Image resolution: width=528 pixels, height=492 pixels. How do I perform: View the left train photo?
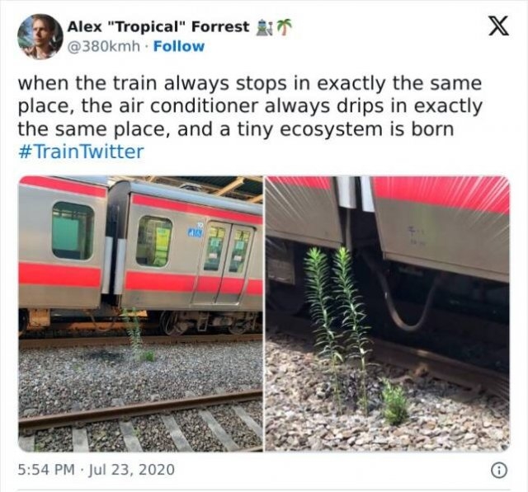pyautogui.click(x=141, y=313)
